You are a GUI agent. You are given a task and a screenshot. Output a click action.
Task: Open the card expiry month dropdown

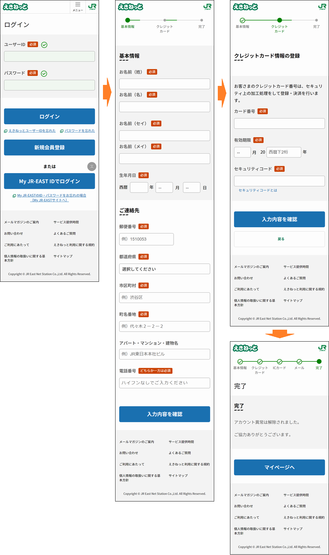[242, 152]
